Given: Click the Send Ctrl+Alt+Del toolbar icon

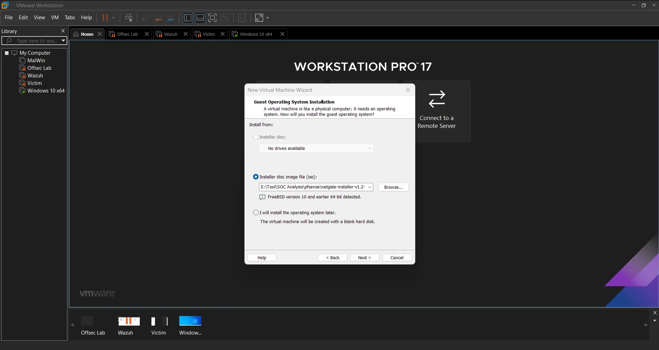Looking at the screenshot, I should [x=129, y=18].
